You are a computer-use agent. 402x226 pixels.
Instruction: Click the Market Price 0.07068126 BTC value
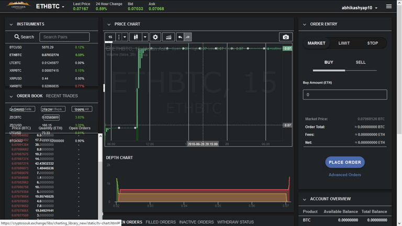click(x=371, y=119)
